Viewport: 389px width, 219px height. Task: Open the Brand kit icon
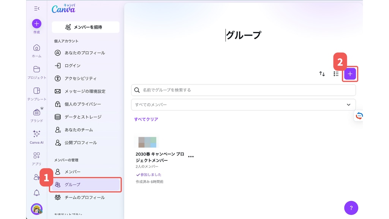coord(36,113)
